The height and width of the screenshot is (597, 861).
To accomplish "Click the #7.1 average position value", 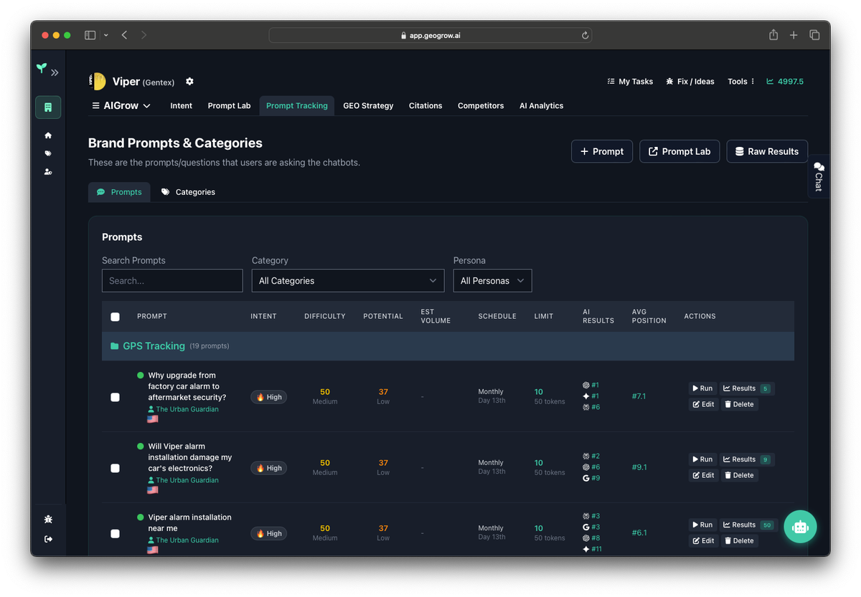I will click(x=639, y=396).
